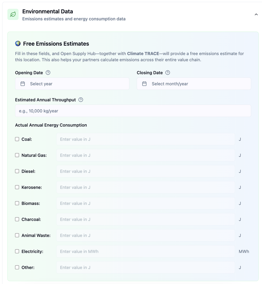
Task: Enable the Coal checkbox
Action: (x=17, y=139)
